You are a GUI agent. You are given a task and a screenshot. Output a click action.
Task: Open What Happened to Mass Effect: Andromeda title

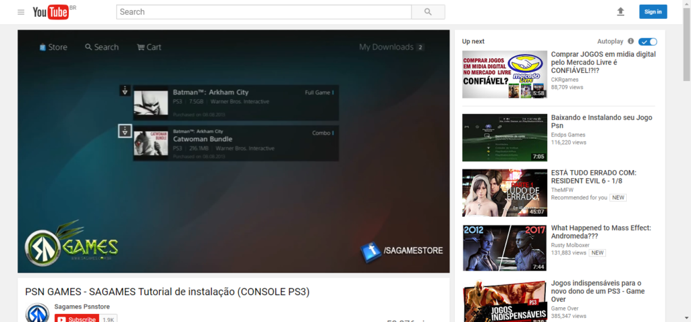coord(601,232)
